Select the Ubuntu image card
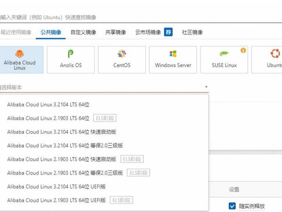282x212 pixels. (x=267, y=60)
